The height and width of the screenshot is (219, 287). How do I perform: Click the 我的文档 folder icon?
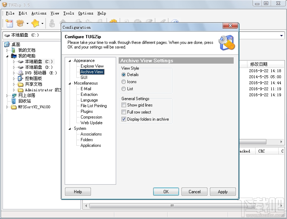pos(13,50)
